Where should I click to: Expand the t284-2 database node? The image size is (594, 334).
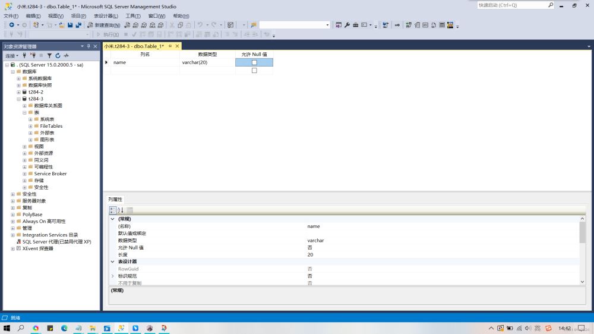(x=18, y=92)
